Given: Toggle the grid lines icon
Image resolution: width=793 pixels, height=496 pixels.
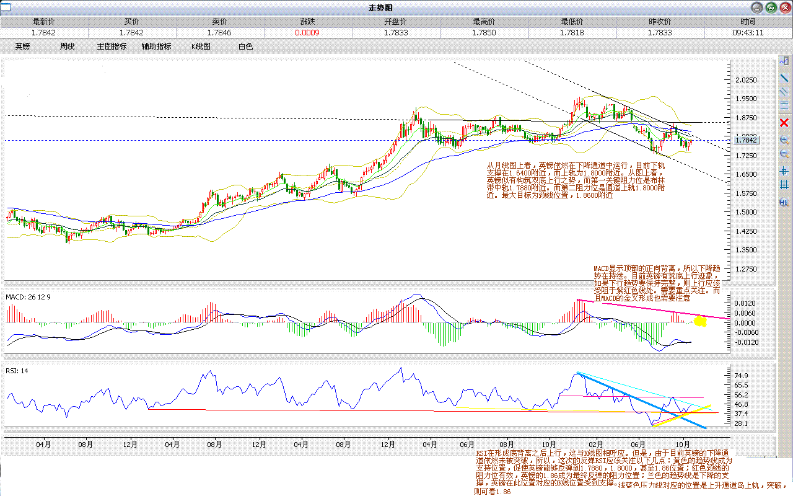Looking at the screenshot, I should pos(784,185).
